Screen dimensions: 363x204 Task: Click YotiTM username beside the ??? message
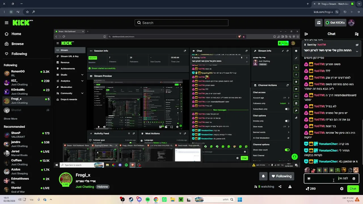[319, 71]
